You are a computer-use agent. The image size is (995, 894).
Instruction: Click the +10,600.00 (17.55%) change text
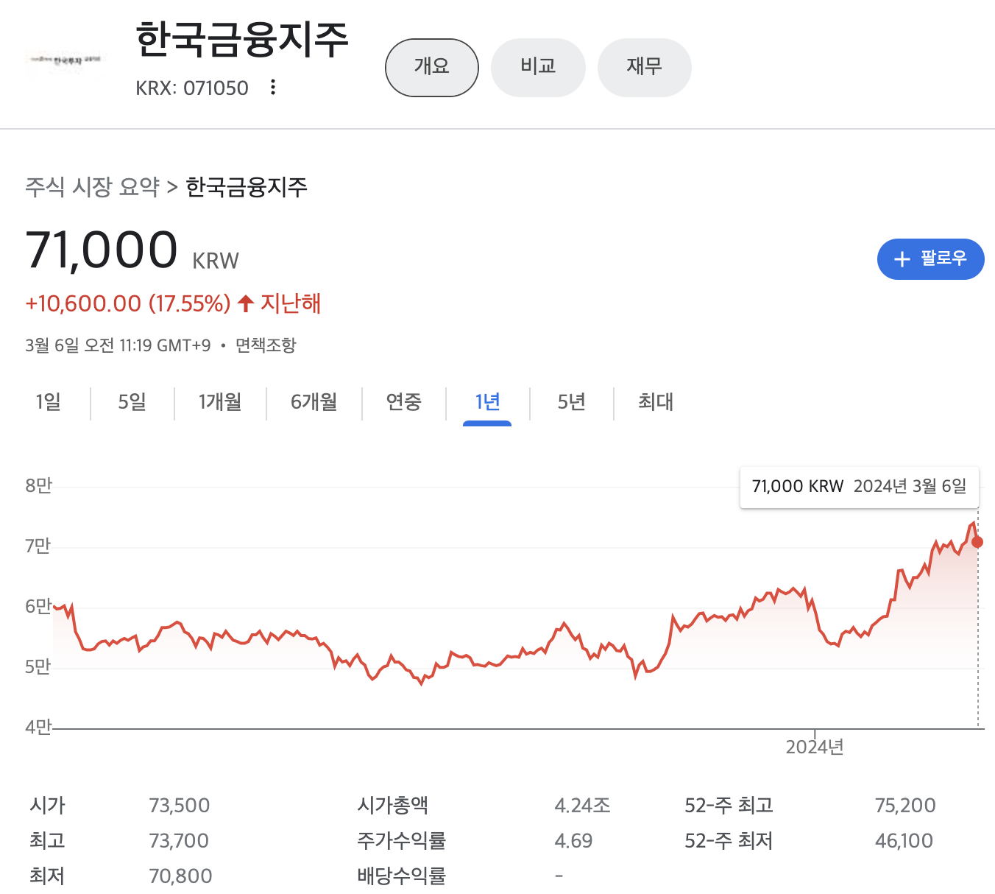click(x=128, y=303)
